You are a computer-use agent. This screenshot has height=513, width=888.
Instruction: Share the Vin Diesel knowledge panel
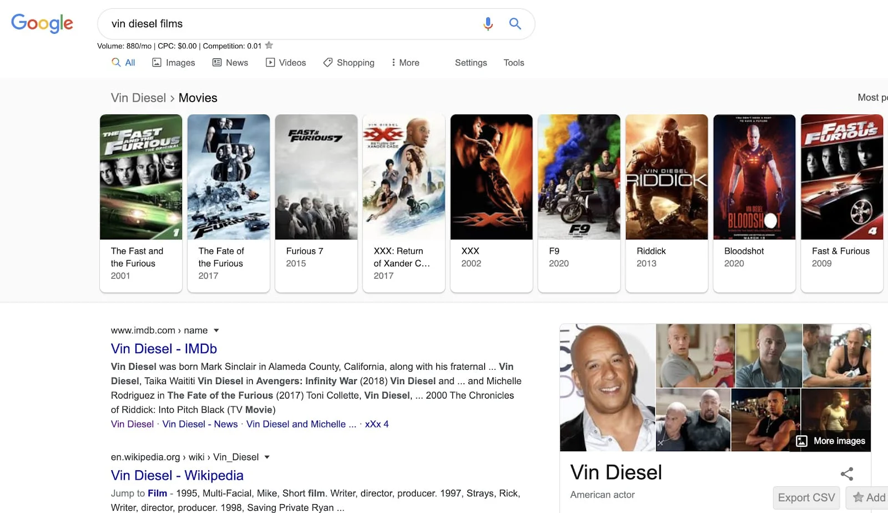[847, 474]
